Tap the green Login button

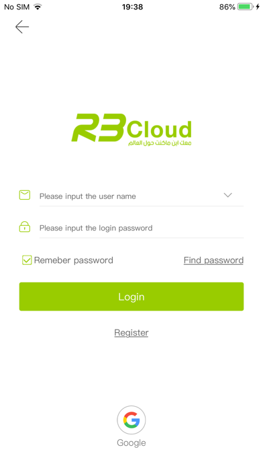tap(131, 297)
